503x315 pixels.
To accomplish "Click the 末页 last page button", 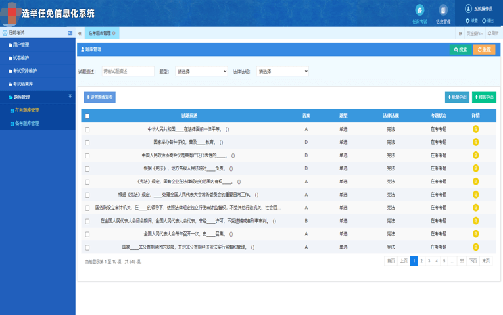I will coord(486,261).
